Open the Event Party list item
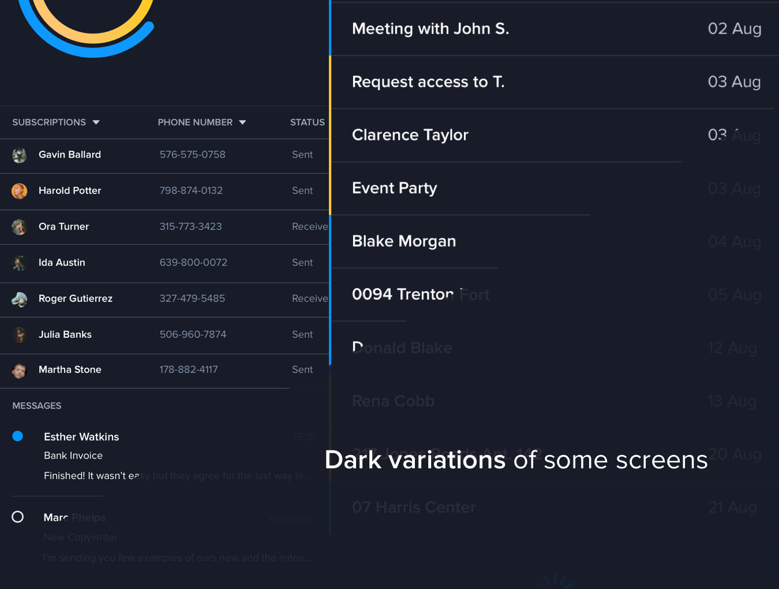The width and height of the screenshot is (779, 589). (x=395, y=188)
